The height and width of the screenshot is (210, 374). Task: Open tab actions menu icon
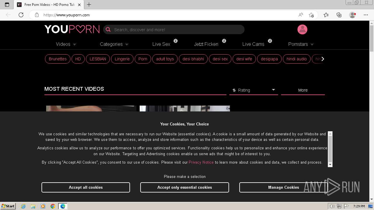[x=7, y=5]
